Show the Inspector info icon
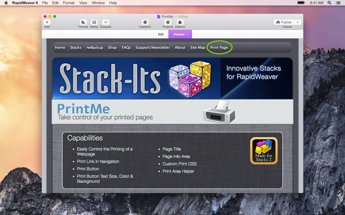Viewport: 345px width, 215px height. click(145, 22)
